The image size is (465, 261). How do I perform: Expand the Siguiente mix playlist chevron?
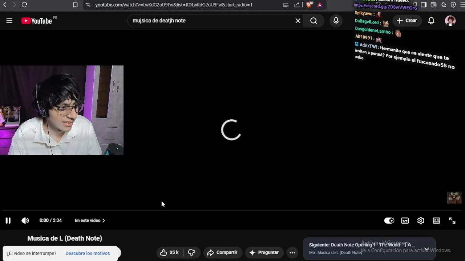coord(426,249)
